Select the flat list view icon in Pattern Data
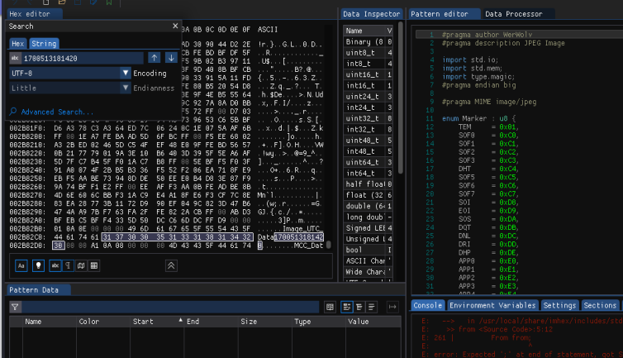 372,307
